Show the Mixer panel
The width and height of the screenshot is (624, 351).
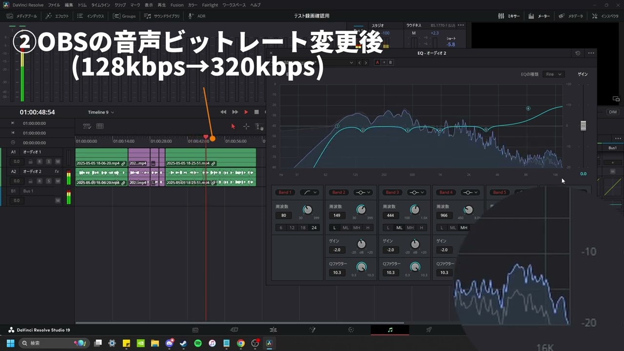pos(509,16)
